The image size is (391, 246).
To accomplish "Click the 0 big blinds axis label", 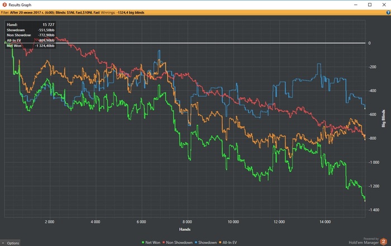I will coord(369,43).
